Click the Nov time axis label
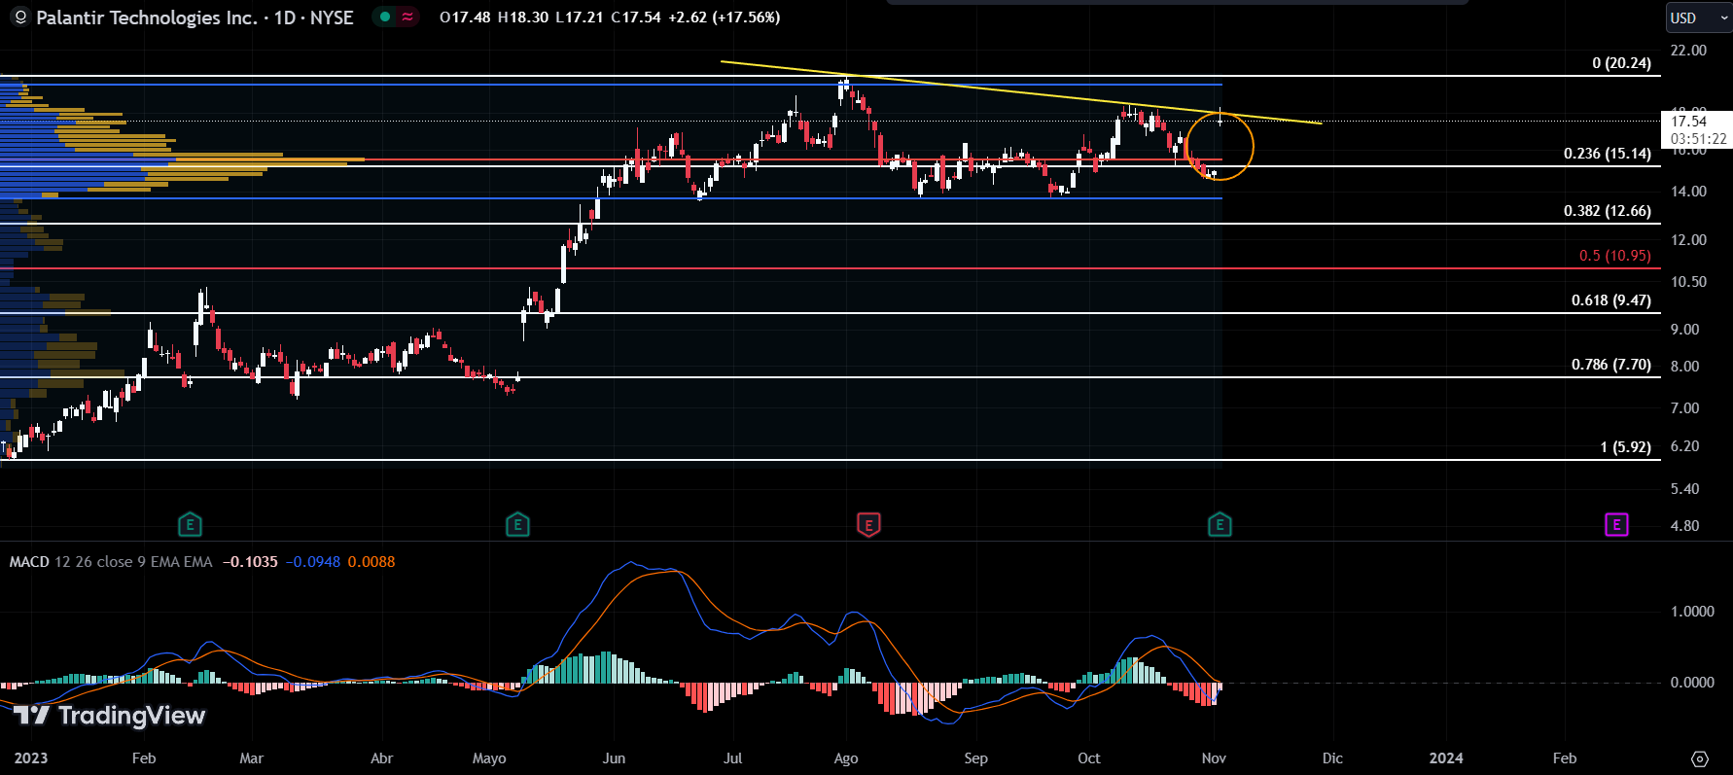 click(x=1214, y=758)
